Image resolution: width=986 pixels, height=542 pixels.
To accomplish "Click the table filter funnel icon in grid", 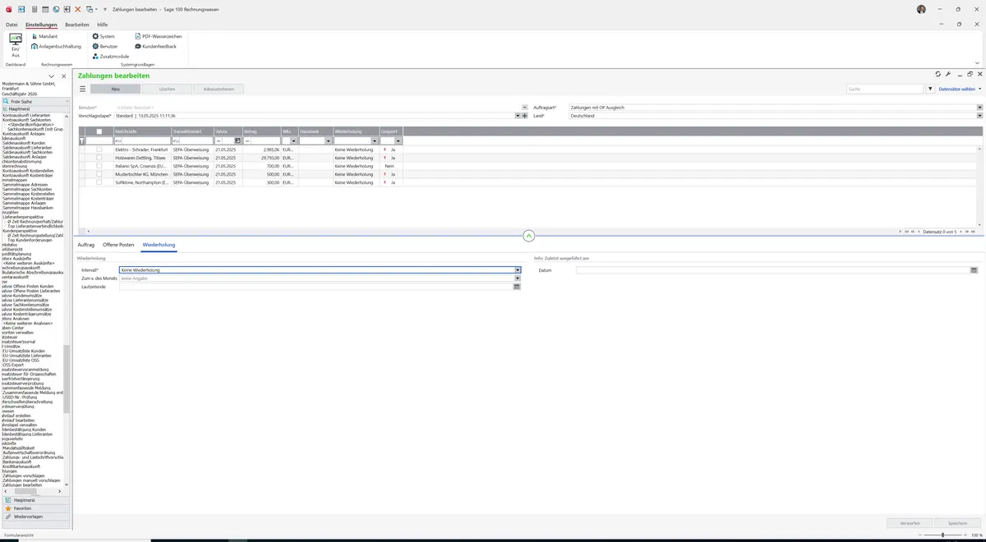I will 81,141.
